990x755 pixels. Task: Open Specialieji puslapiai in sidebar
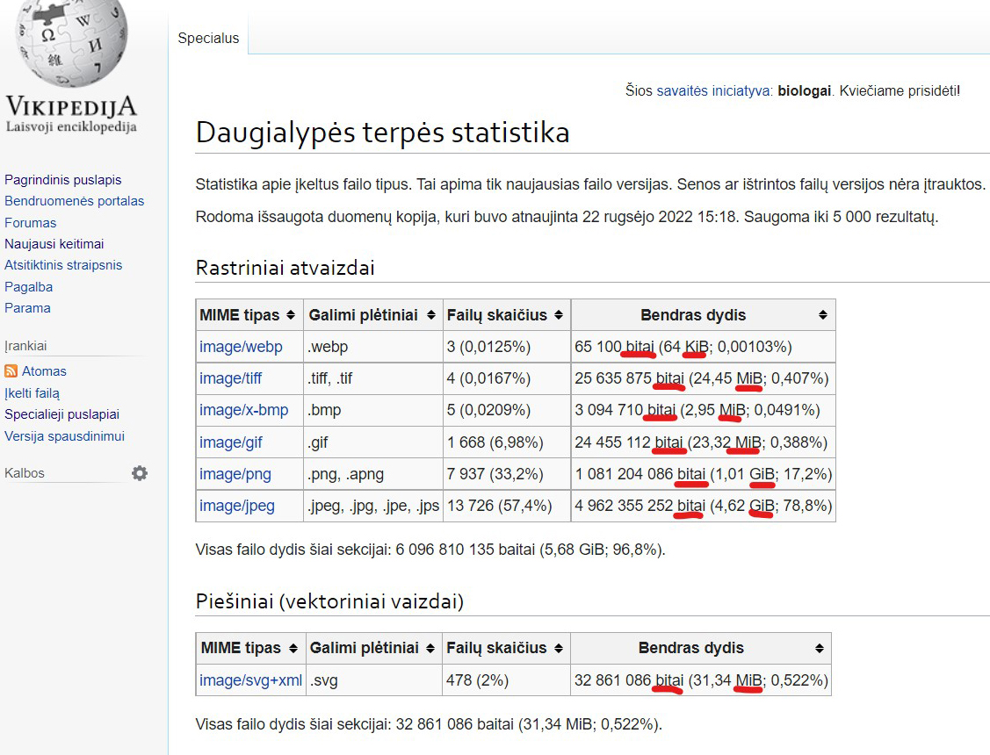click(x=61, y=414)
